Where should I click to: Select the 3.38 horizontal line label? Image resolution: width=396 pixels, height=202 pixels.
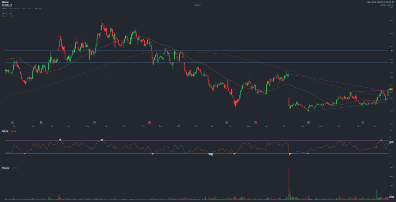coord(391,62)
